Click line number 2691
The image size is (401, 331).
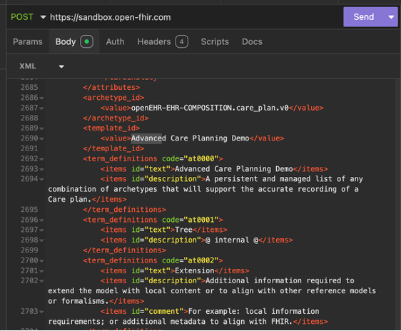click(x=29, y=148)
